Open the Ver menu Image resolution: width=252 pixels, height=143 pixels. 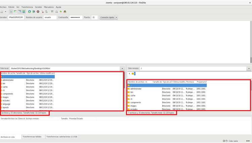pos(18,7)
